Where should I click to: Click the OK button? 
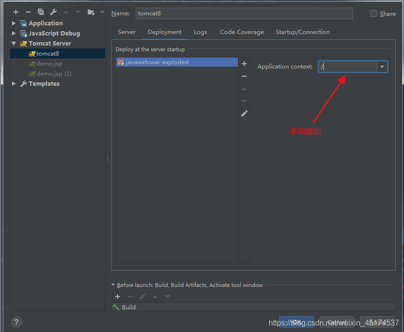tap(297, 322)
